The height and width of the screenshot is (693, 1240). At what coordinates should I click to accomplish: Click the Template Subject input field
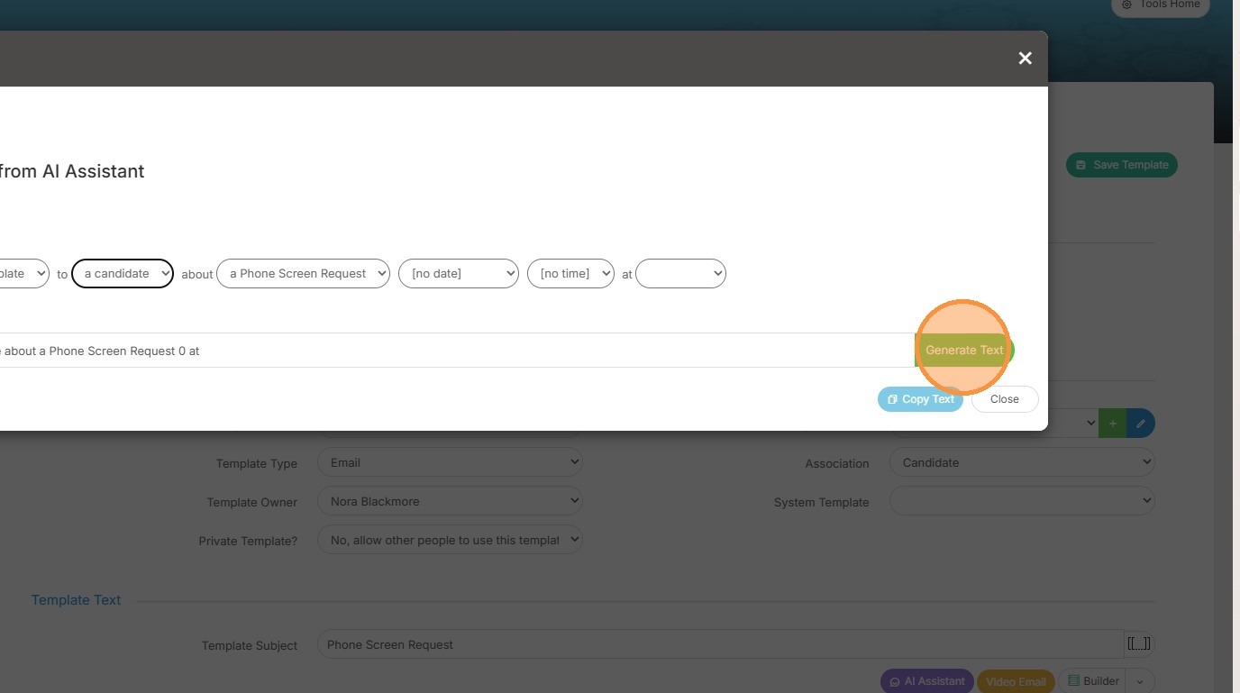click(721, 644)
